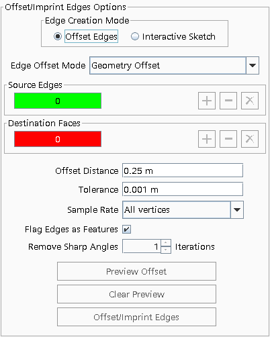Click the green Source Edges count box
The image size is (270, 337).
click(x=58, y=101)
